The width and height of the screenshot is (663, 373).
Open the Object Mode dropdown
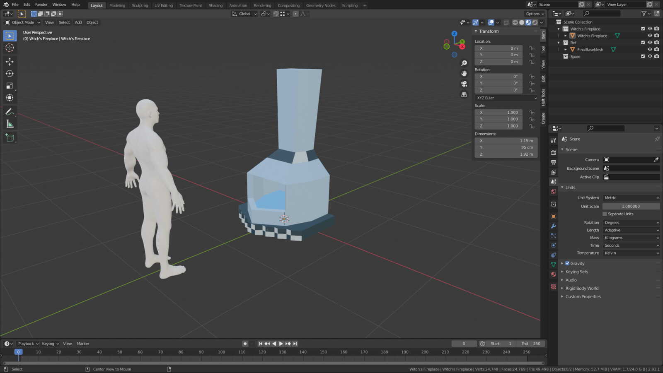(x=22, y=22)
